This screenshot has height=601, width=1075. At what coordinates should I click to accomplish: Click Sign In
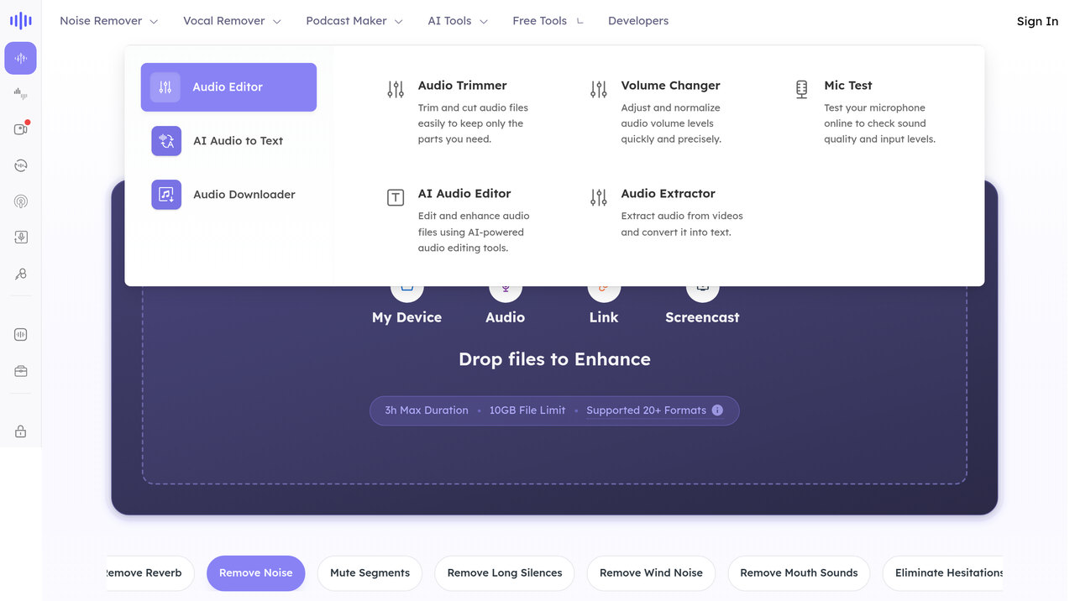(1037, 21)
